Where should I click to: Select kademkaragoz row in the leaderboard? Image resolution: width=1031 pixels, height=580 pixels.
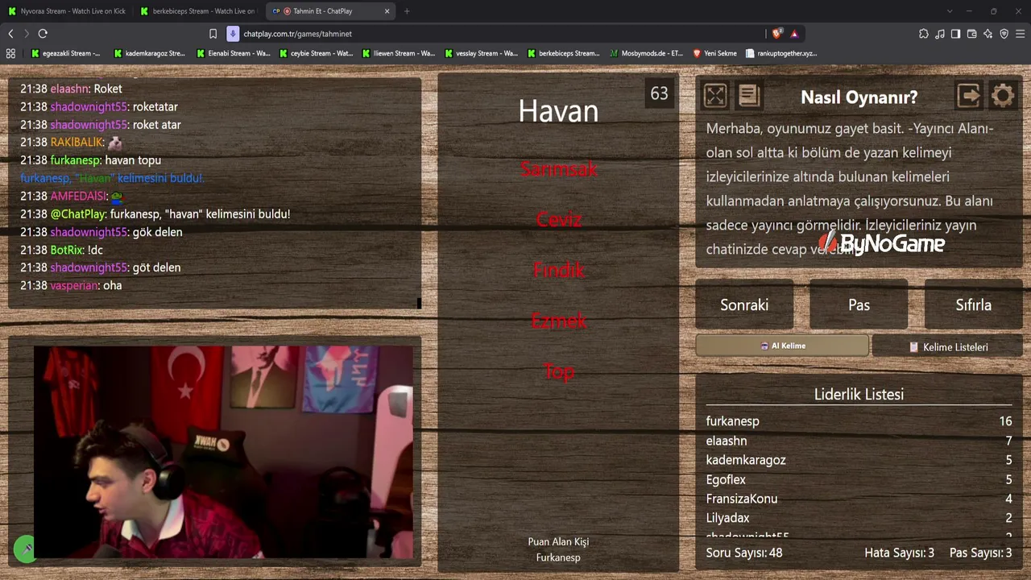click(x=859, y=460)
